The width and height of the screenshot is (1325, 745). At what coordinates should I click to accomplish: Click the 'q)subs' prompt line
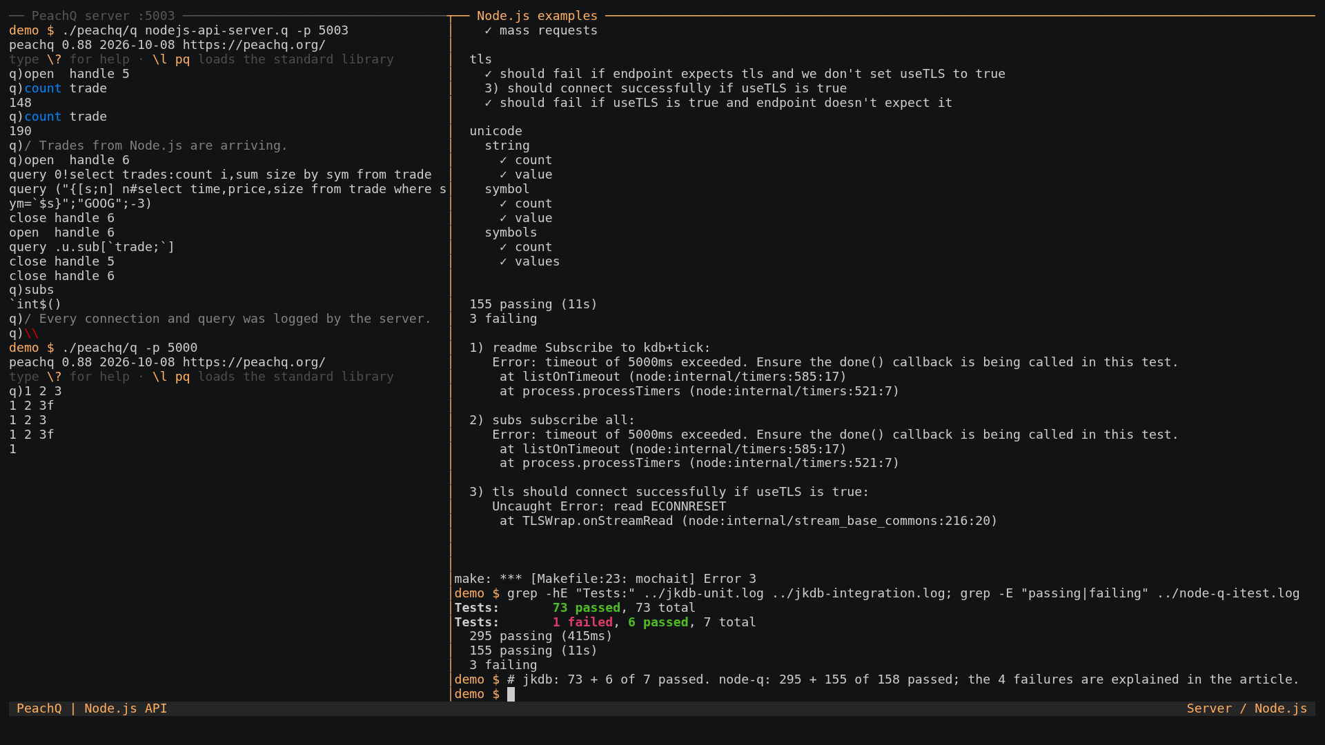31,290
